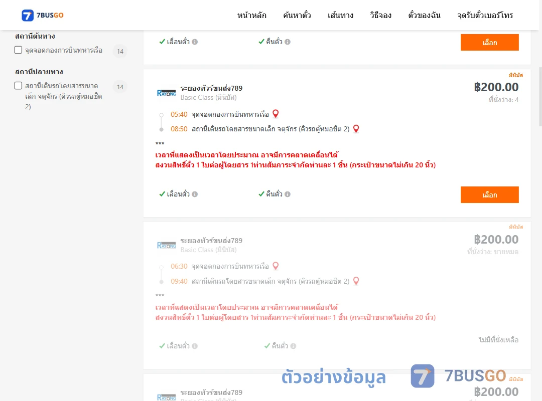Image resolution: width=542 pixels, height=401 pixels.
Task: Open the จุดรับตั๋วเบอร์โทร menu item
Action: [x=485, y=15]
